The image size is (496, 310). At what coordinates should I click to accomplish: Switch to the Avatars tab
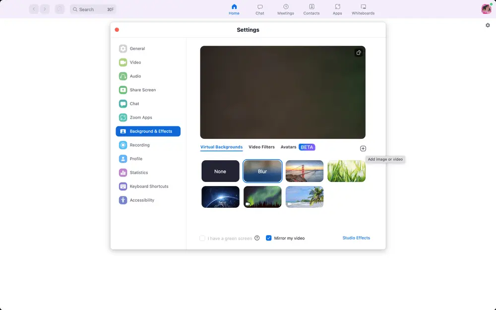(288, 147)
